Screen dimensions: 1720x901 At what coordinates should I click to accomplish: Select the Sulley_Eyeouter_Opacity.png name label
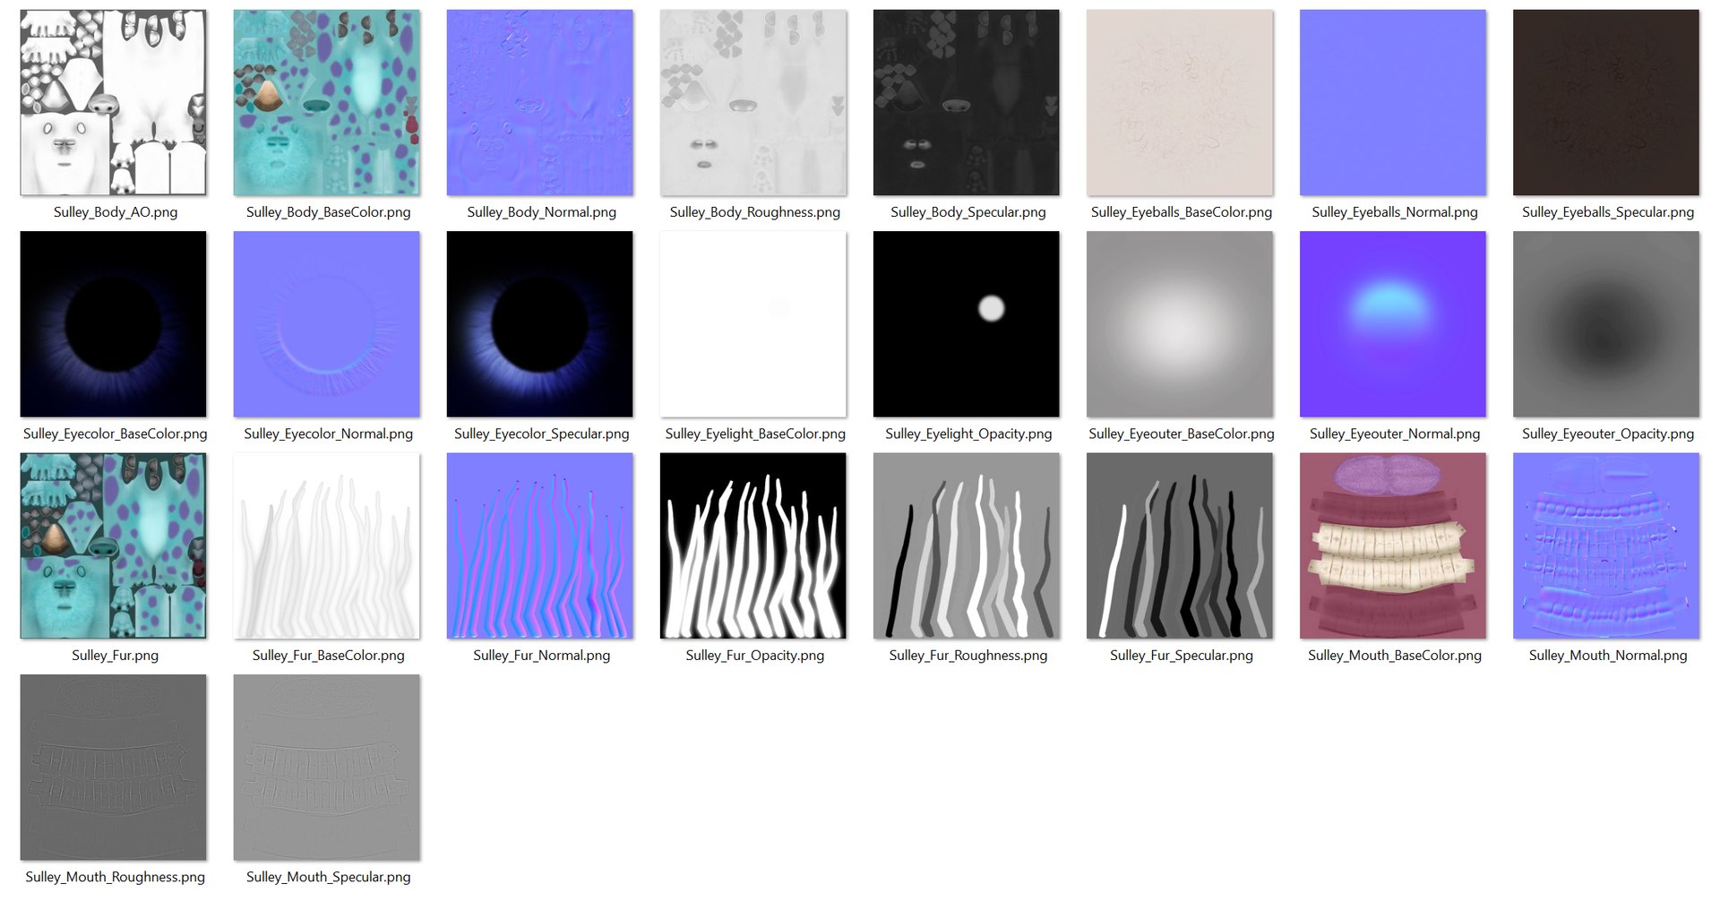(1608, 433)
